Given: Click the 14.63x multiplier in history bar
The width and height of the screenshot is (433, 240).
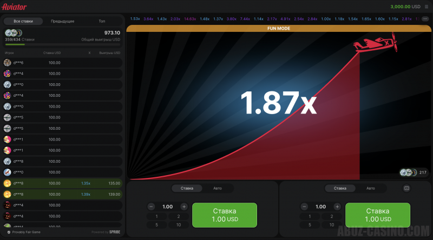Looking at the screenshot, I should tap(190, 19).
